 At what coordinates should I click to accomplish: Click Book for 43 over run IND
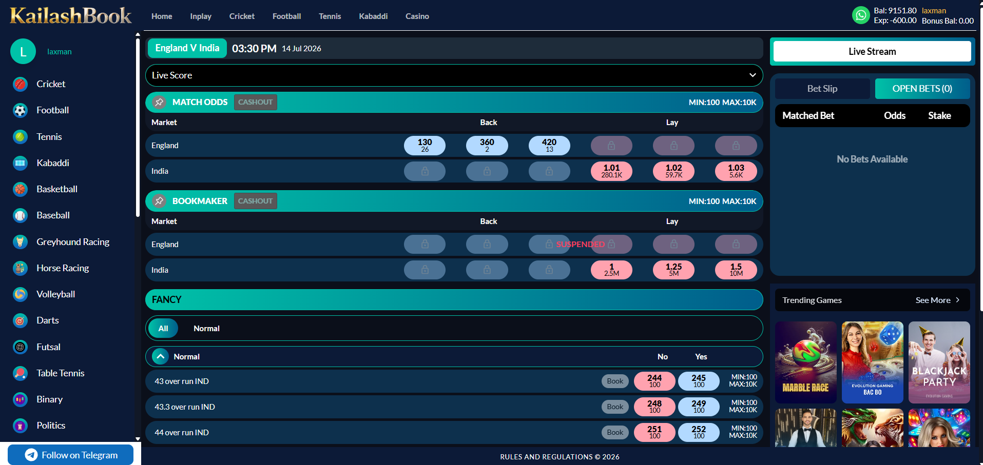(615, 381)
